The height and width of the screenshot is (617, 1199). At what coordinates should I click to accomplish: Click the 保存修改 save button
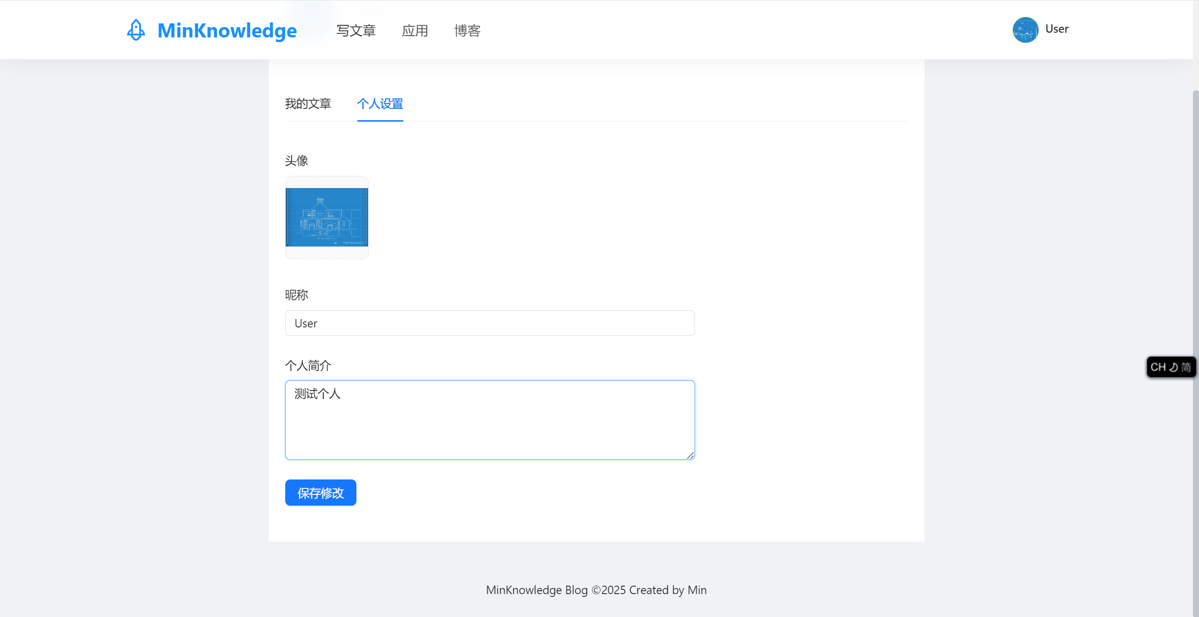pyautogui.click(x=320, y=493)
